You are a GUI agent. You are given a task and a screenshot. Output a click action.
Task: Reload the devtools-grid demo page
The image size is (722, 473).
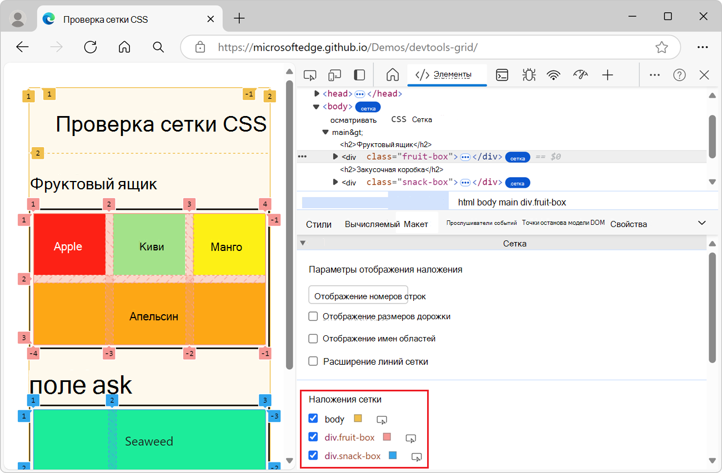(90, 47)
